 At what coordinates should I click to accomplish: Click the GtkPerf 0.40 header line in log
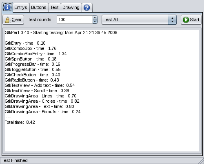coord(61,32)
